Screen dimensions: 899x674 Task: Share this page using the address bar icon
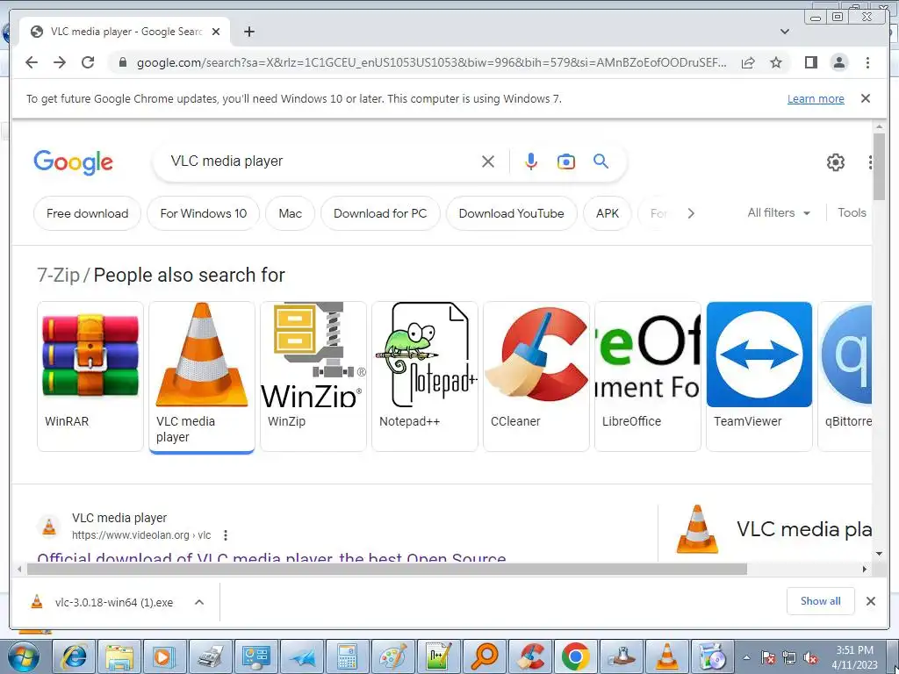click(x=748, y=62)
